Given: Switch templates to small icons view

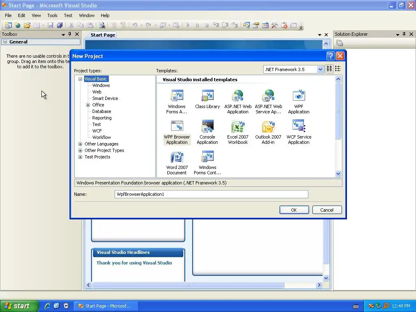Looking at the screenshot, I should [x=338, y=69].
